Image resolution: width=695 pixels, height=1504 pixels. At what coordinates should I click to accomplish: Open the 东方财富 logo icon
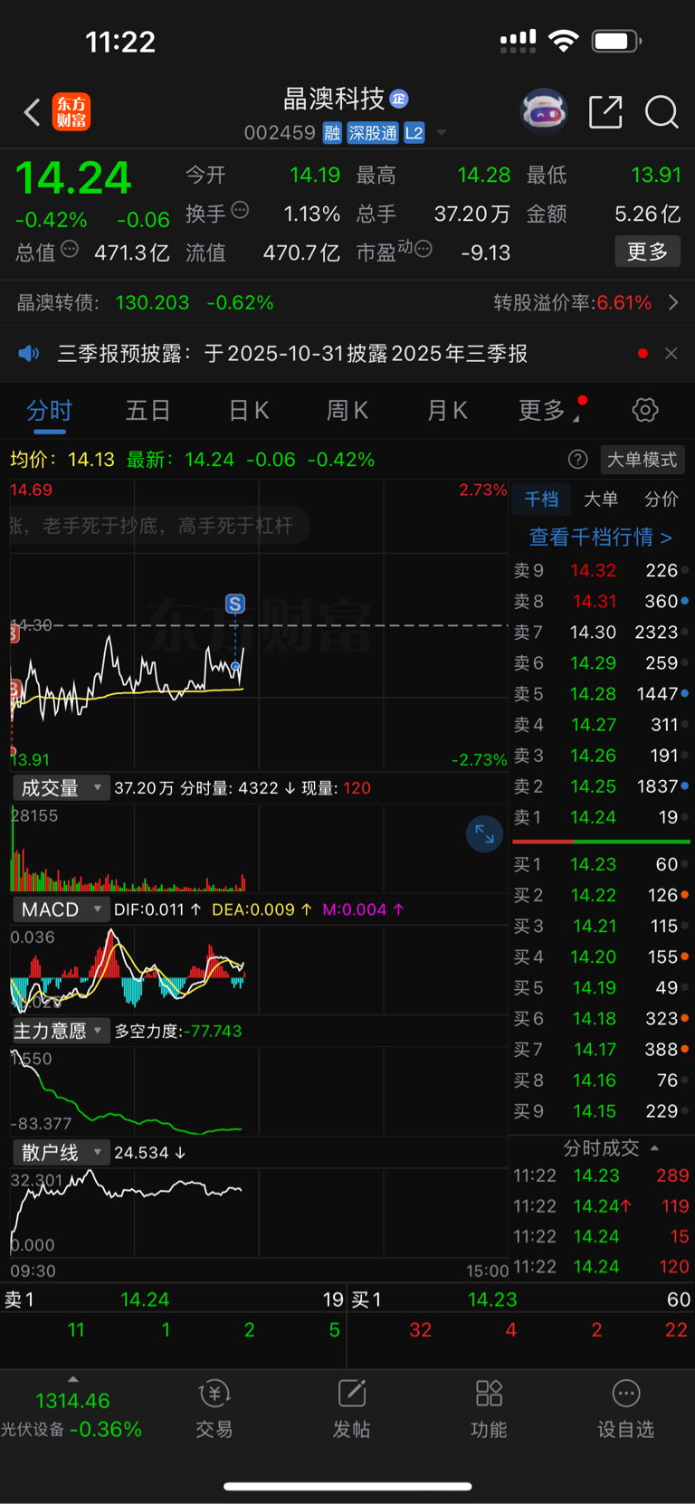[x=71, y=112]
